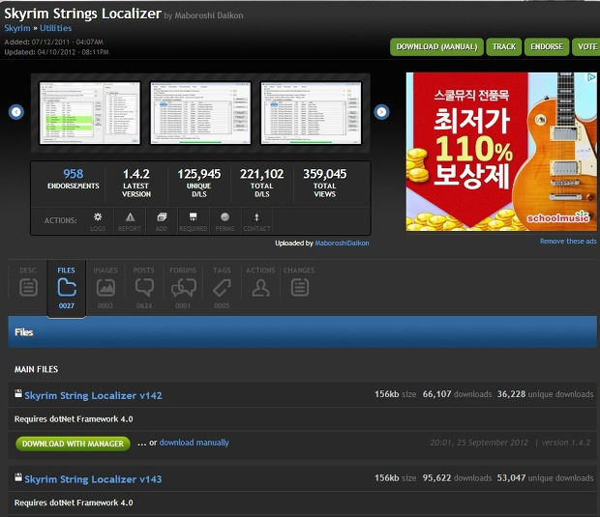
Task: Click the 66,107 downloads text
Action: click(457, 394)
